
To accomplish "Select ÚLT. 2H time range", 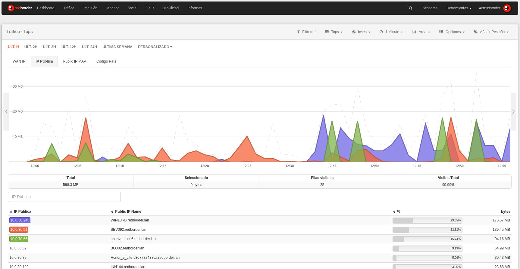I will (31, 47).
